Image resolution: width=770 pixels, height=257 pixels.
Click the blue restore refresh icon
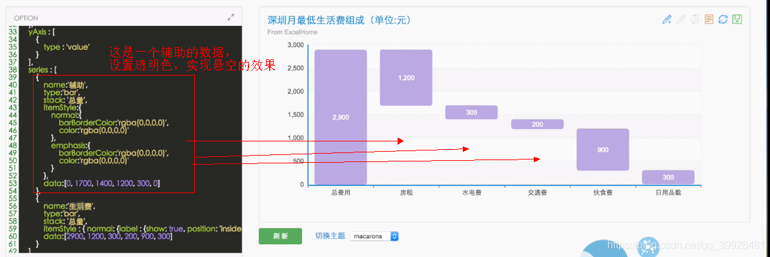pyautogui.click(x=723, y=19)
